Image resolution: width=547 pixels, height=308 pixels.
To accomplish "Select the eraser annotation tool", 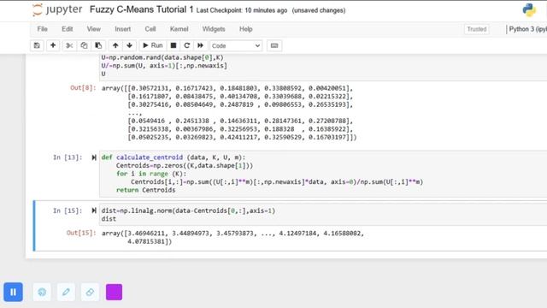I will click(x=90, y=292).
